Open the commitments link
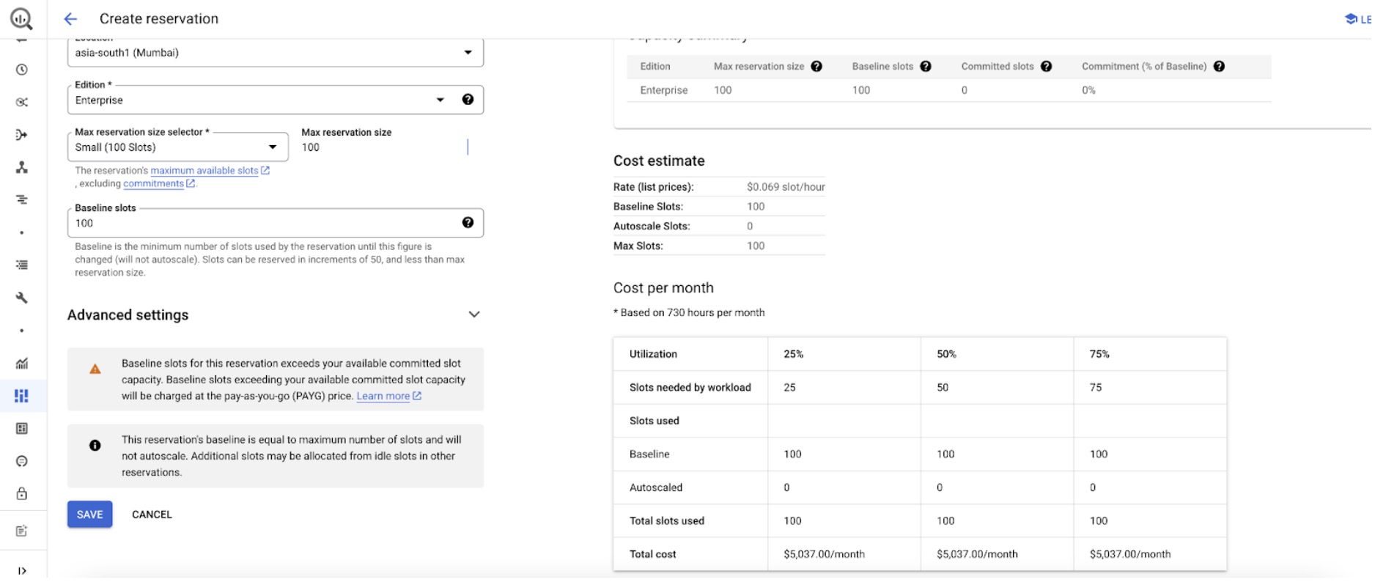 159,184
